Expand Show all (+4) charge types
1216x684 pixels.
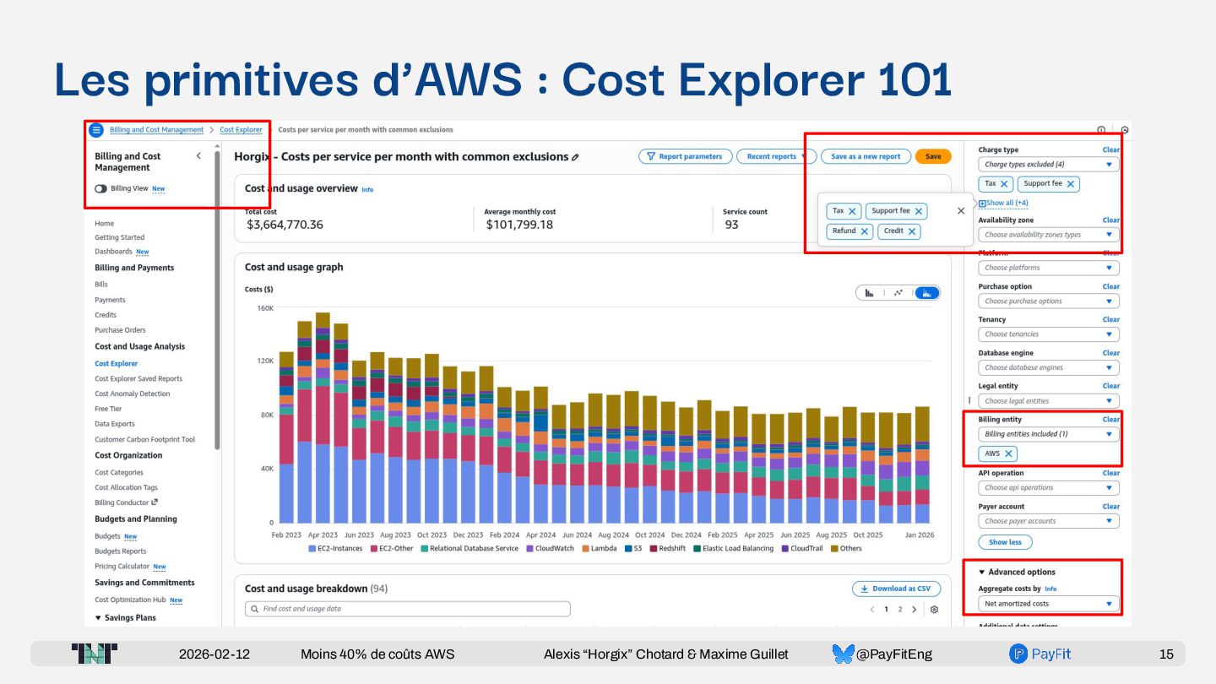coord(1003,203)
